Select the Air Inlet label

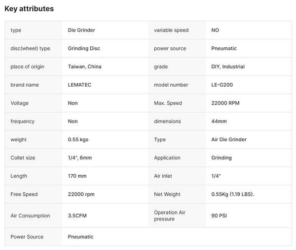[x=163, y=176]
